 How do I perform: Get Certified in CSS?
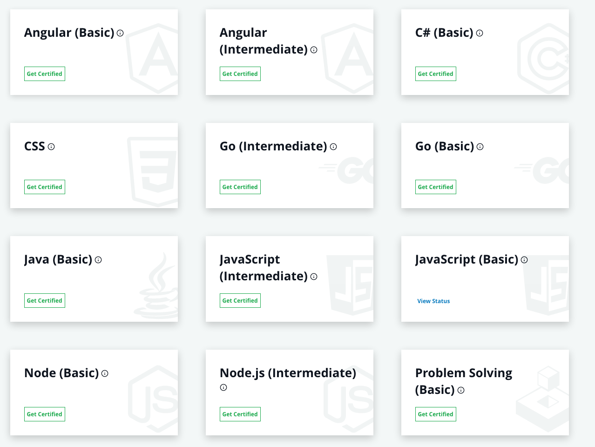[x=45, y=187]
